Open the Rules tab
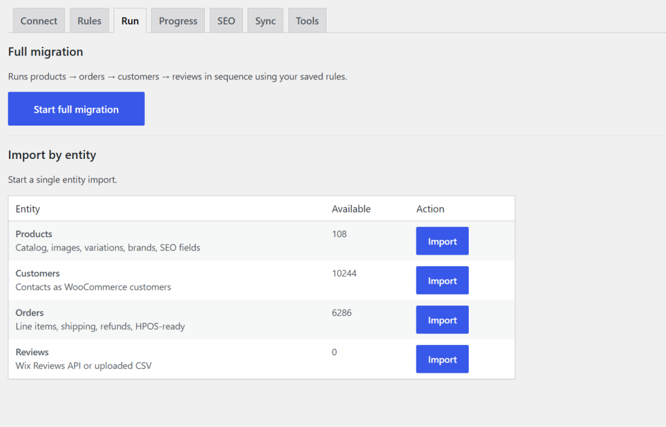The width and height of the screenshot is (666, 427). pos(89,20)
